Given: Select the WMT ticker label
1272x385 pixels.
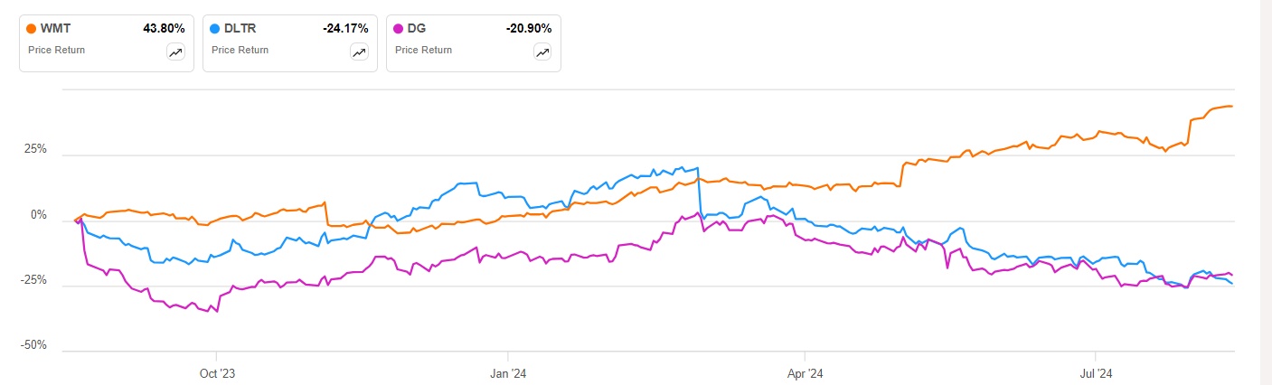Looking at the screenshot, I should tap(56, 29).
